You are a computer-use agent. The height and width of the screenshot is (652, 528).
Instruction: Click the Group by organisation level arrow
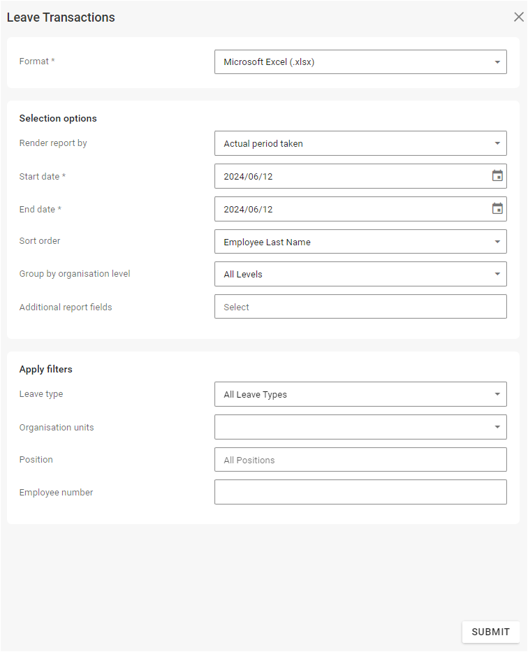point(497,275)
